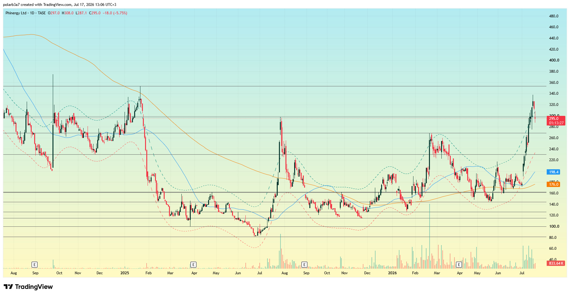The image size is (570, 296).
Task: Click the 460.0 price axis label
Action: (x=554, y=27)
